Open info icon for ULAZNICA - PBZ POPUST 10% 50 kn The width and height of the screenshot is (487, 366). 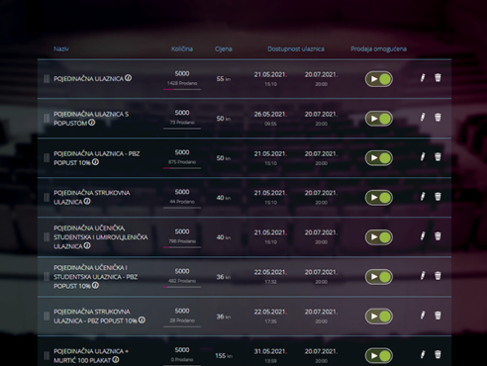coord(95,162)
